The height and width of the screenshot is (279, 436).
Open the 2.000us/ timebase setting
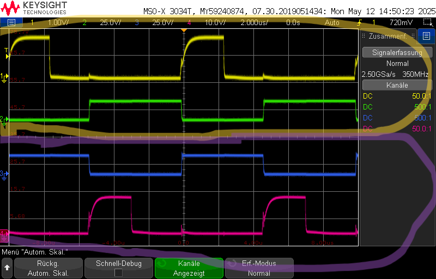[255, 22]
